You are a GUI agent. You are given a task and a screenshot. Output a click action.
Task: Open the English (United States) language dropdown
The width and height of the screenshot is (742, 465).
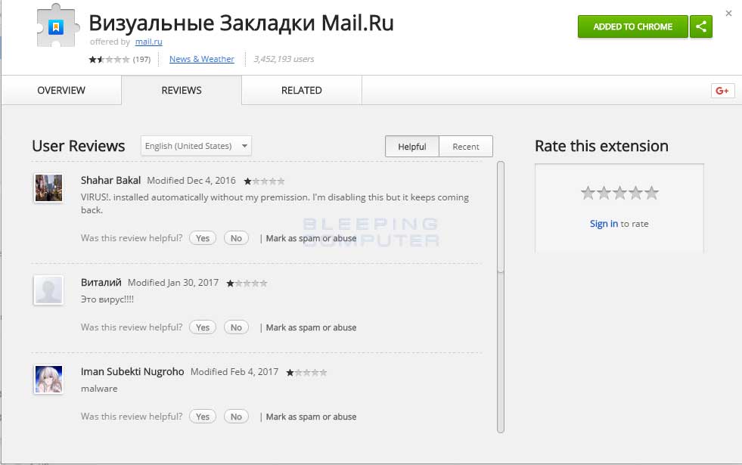click(195, 145)
